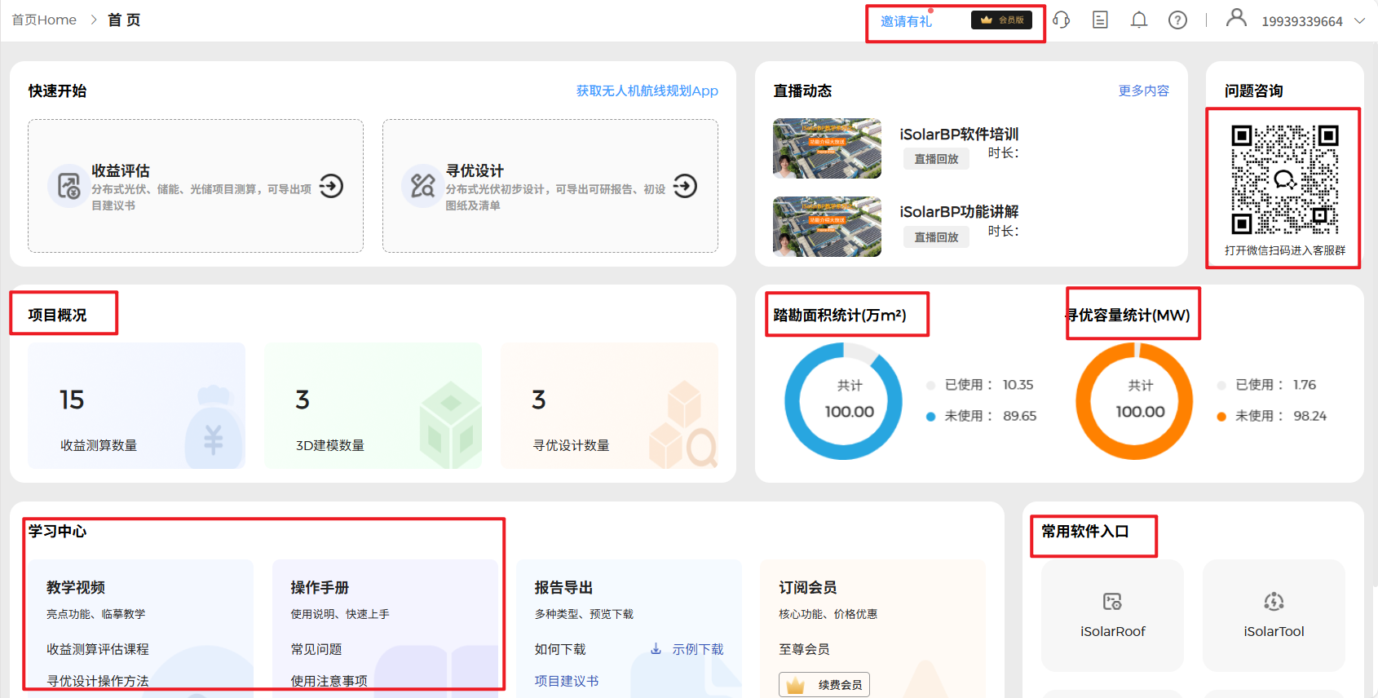Expand the account dropdown arrow next to 19939339664
Viewport: 1378px width, 698px height.
pos(1359,21)
